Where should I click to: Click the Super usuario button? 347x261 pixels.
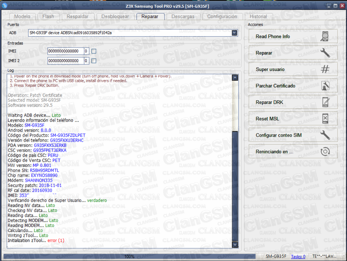point(293,69)
